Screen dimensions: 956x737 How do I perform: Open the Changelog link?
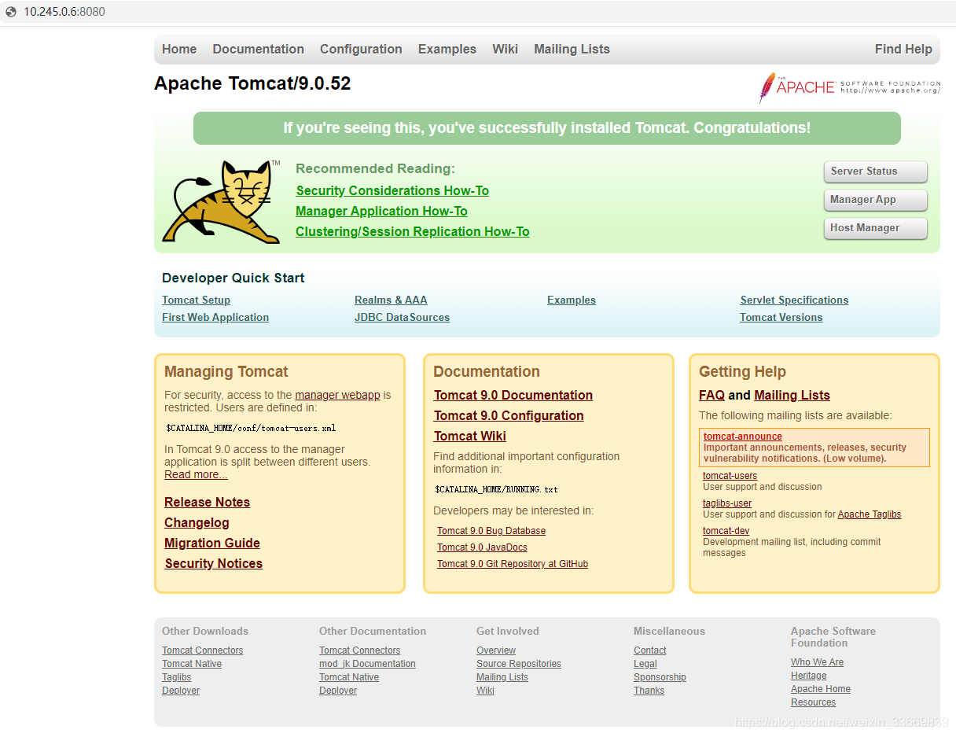click(x=197, y=523)
